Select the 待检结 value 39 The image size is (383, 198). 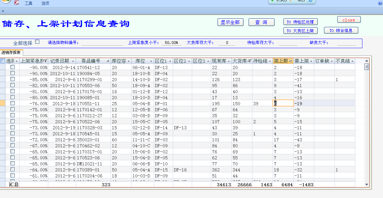(263, 103)
